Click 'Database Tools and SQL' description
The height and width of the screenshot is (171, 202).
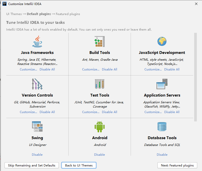[162, 145]
